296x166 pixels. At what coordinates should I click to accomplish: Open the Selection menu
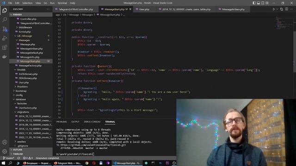[x=27, y=3]
